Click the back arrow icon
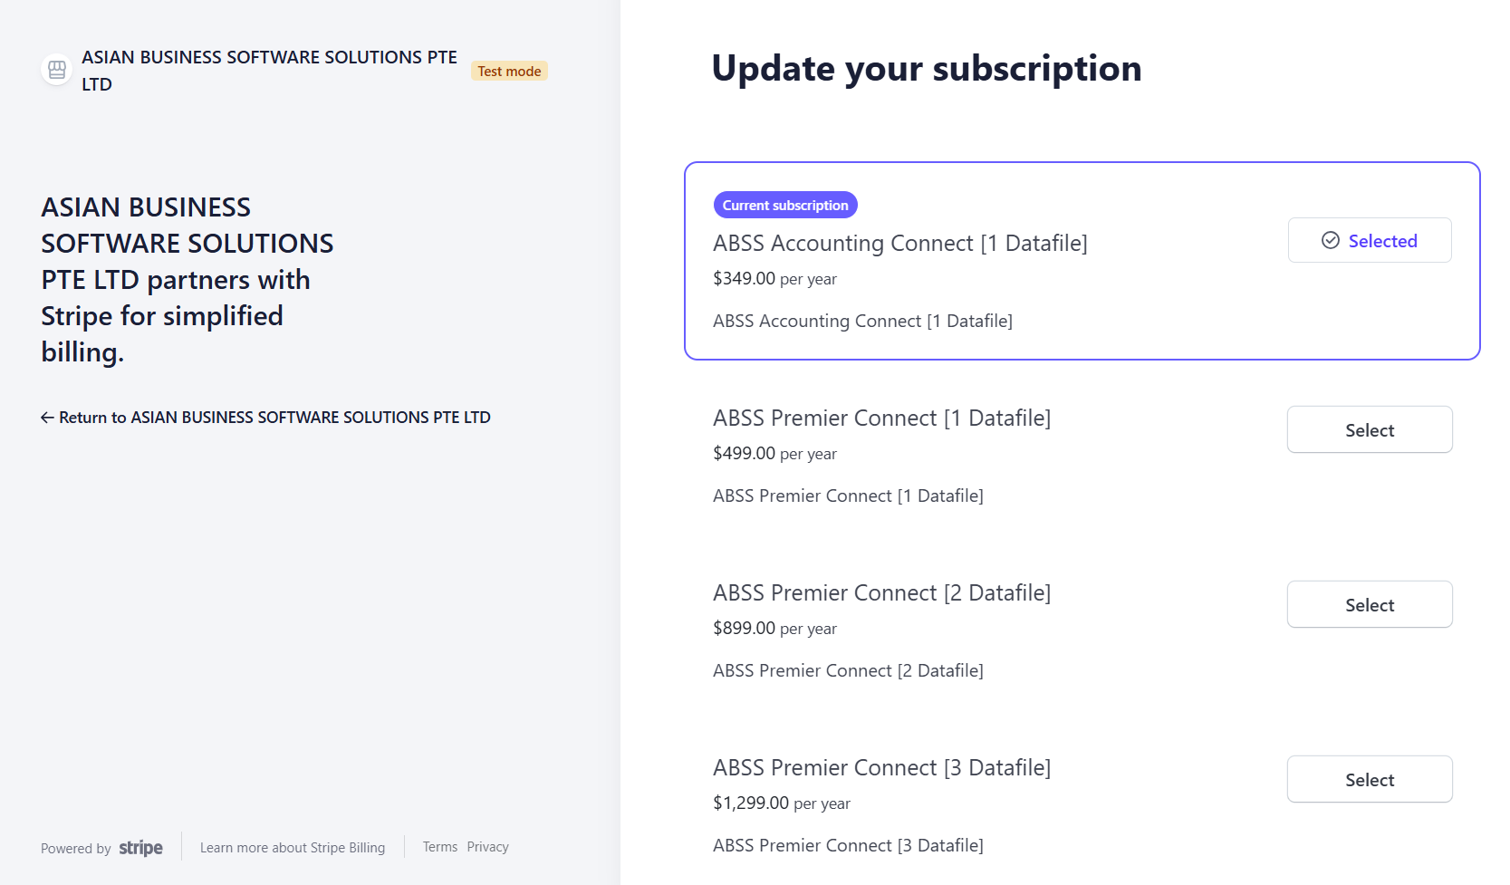The image size is (1510, 885). click(47, 418)
